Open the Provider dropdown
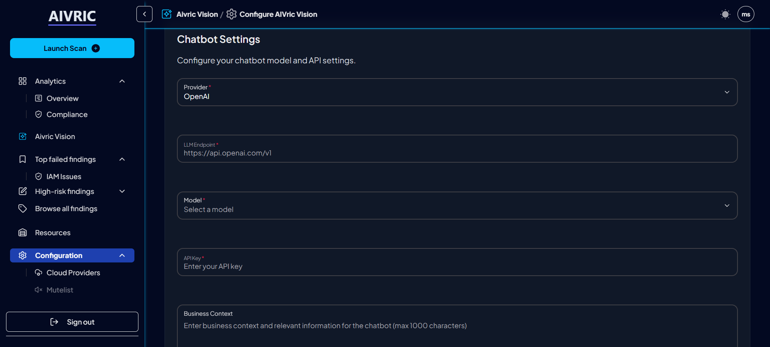This screenshot has height=347, width=770. click(x=457, y=92)
